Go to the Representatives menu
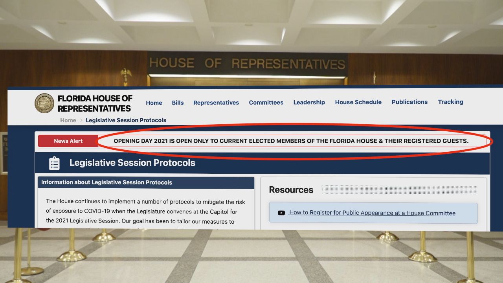This screenshot has height=283, width=503. (216, 103)
